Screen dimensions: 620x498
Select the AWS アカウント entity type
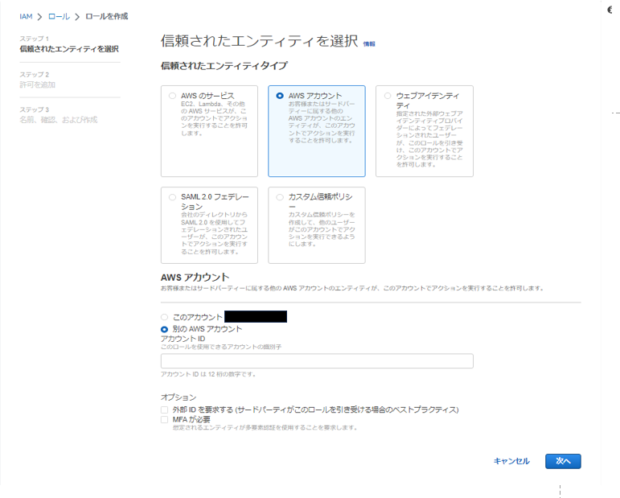point(317,131)
